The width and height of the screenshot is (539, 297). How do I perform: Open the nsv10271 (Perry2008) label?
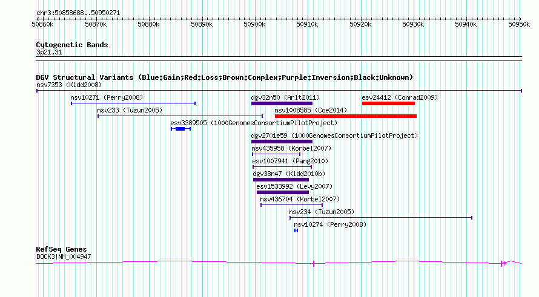pyautogui.click(x=107, y=97)
